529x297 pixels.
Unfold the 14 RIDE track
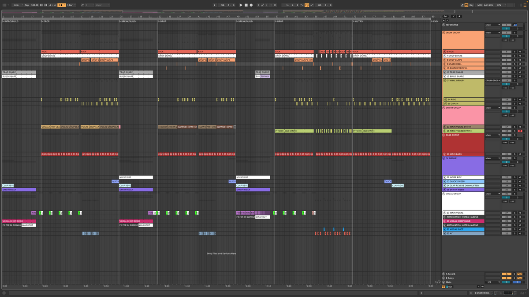point(445,100)
